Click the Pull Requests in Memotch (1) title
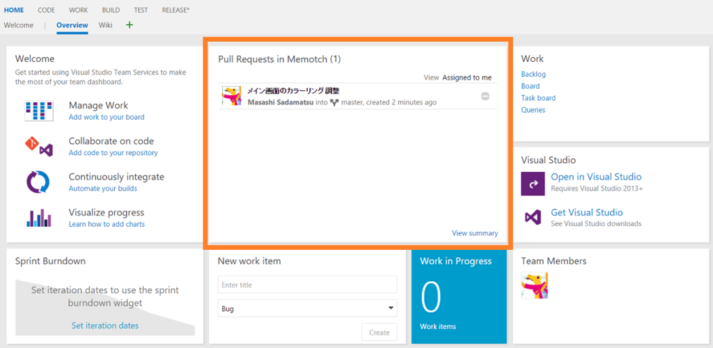713x348 pixels. (x=279, y=59)
